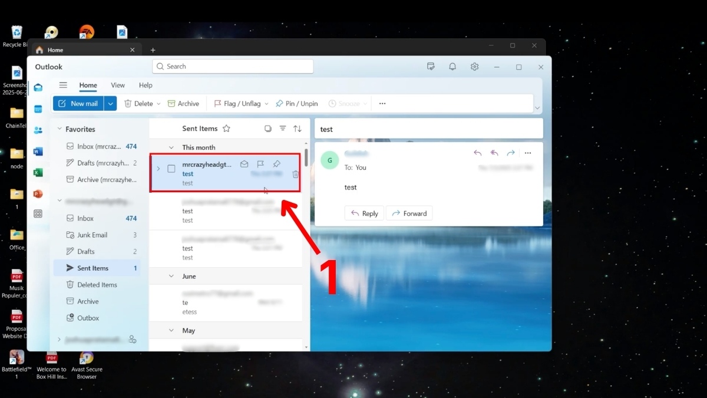The height and width of the screenshot is (398, 707).
Task: Click the Pin / Unpin button
Action: pyautogui.click(x=296, y=104)
